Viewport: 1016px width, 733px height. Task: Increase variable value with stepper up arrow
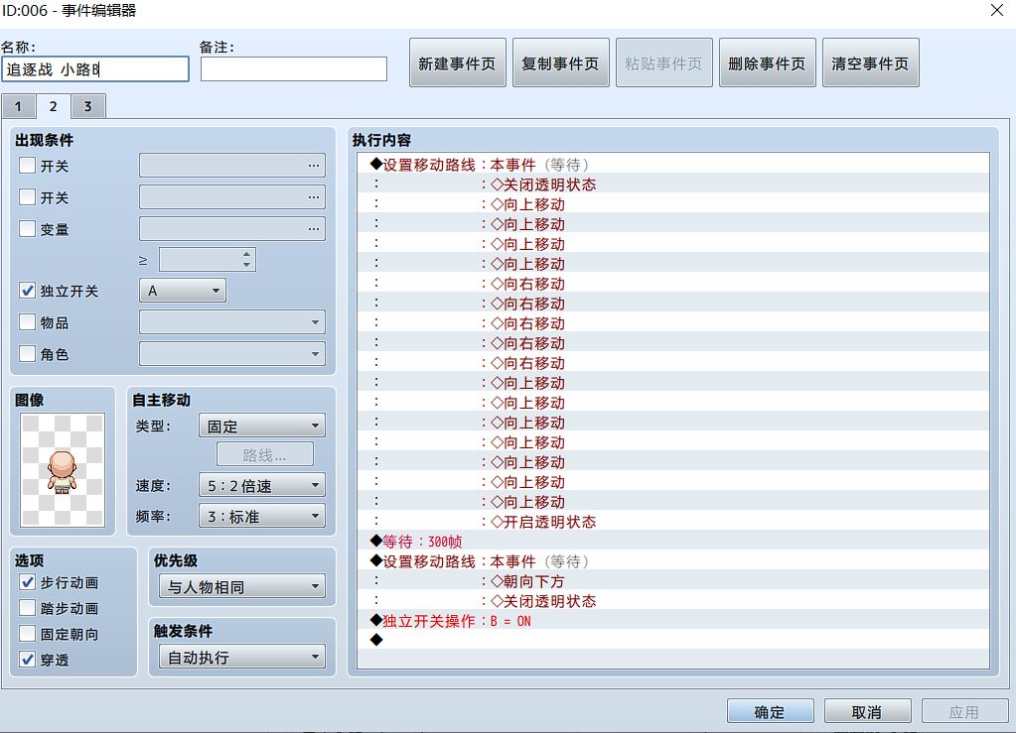[247, 254]
